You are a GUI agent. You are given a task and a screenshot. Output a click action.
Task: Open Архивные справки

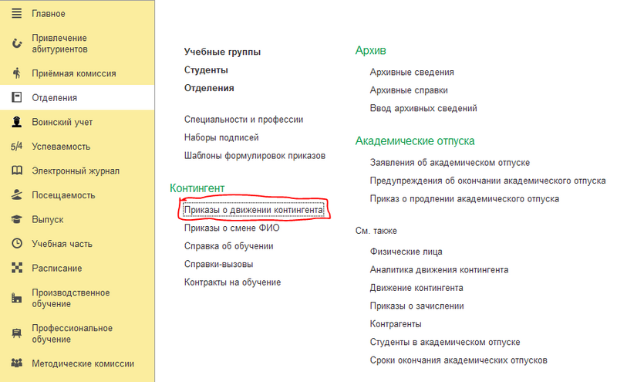pyautogui.click(x=409, y=90)
